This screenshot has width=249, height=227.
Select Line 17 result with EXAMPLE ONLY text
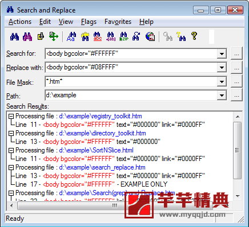tap(91, 184)
